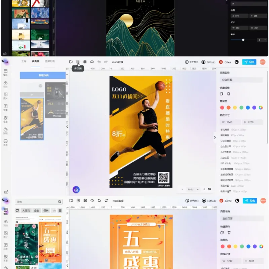
Task: Redo action in bottom editor
Action: pyautogui.click(x=106, y=200)
